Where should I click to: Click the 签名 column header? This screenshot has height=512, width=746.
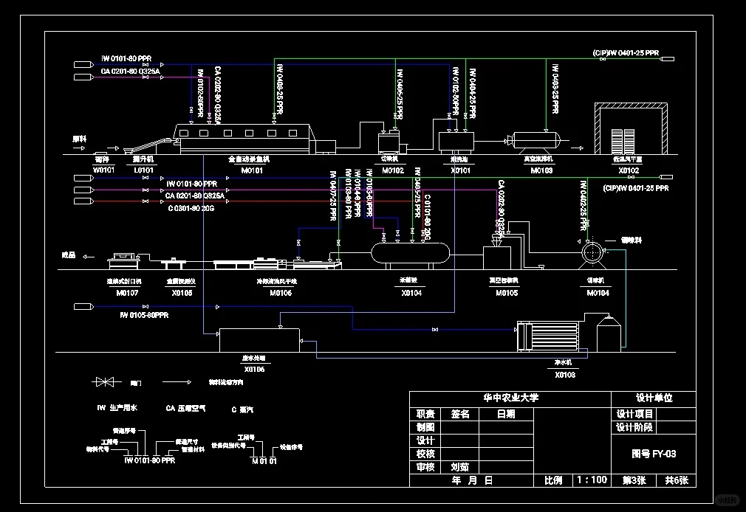pyautogui.click(x=460, y=414)
